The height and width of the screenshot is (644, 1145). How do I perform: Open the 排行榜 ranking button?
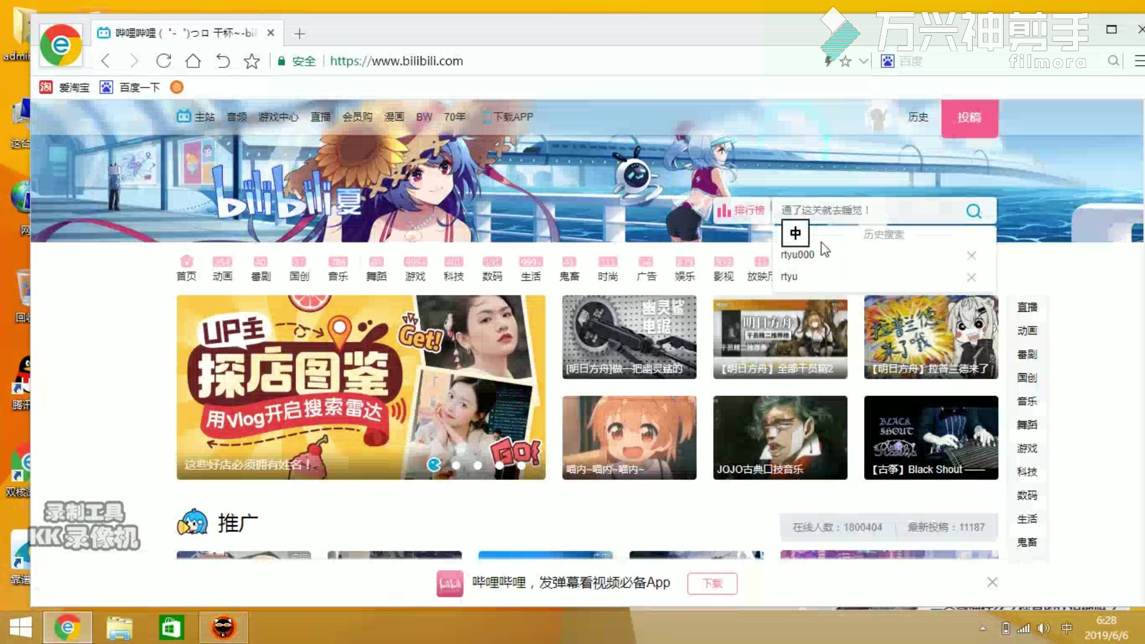741,210
